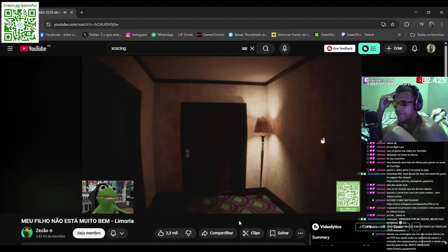Open Gmail bookmark

click(x=185, y=35)
